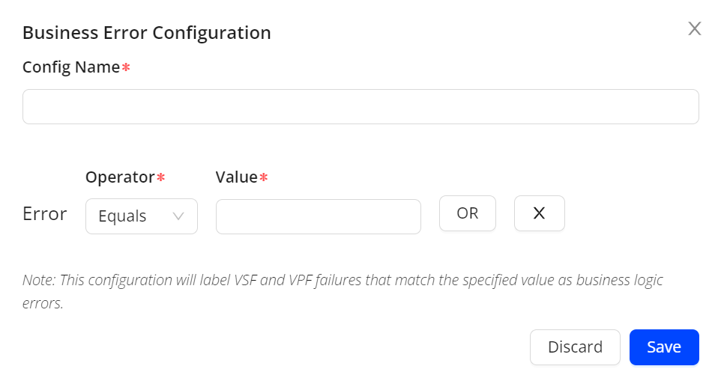Save the business error configuration
Viewport: 724px width, 381px height.
(x=663, y=347)
